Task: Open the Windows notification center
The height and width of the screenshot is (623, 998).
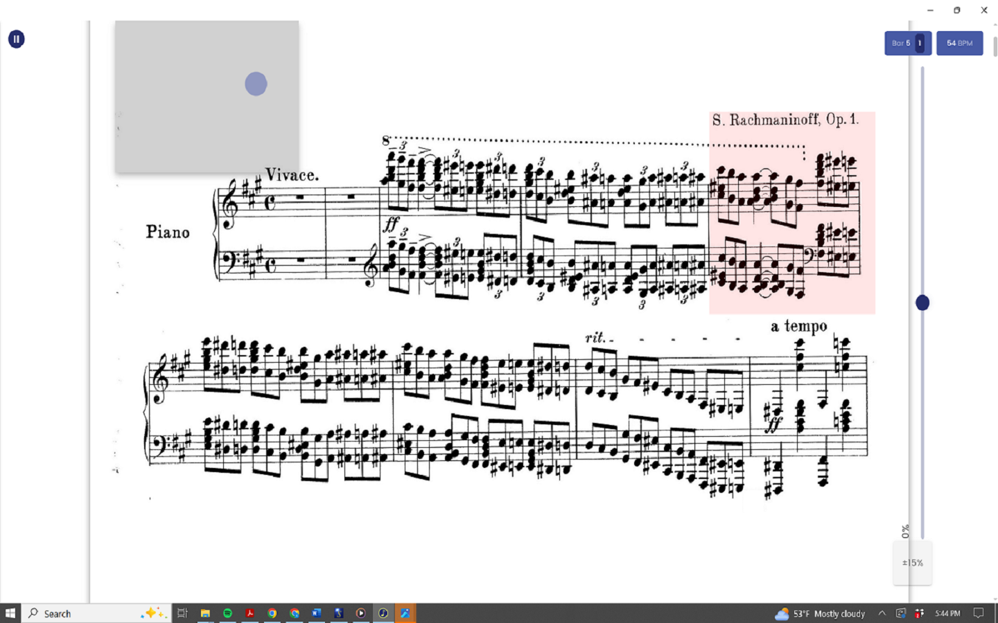Action: (979, 613)
